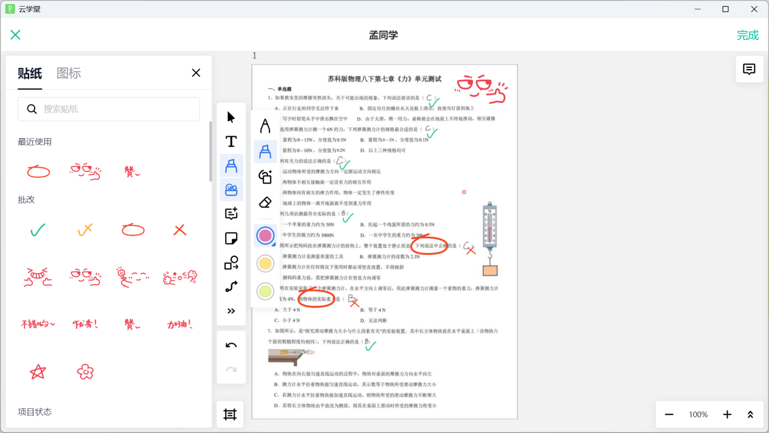Select the connector line tool
Viewport: 769px width, 433px height.
click(231, 286)
